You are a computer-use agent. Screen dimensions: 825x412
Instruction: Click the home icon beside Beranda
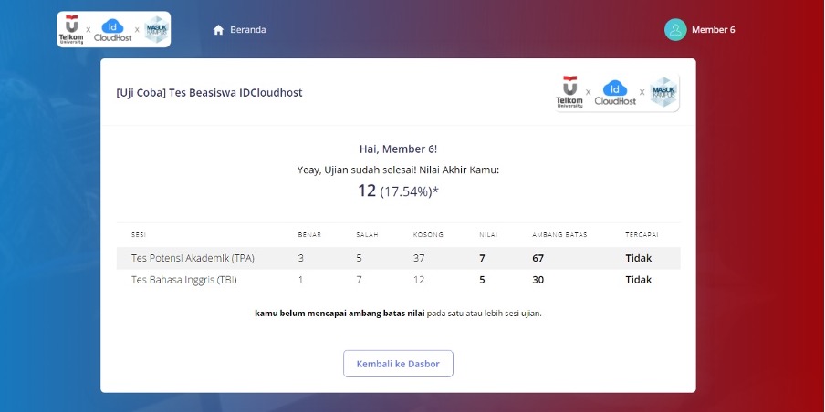point(218,29)
